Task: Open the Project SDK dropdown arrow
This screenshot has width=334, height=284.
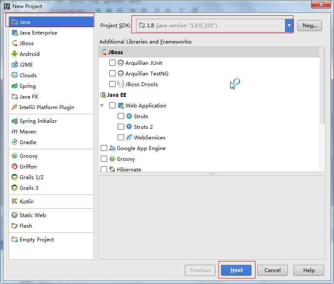Action: coord(289,26)
